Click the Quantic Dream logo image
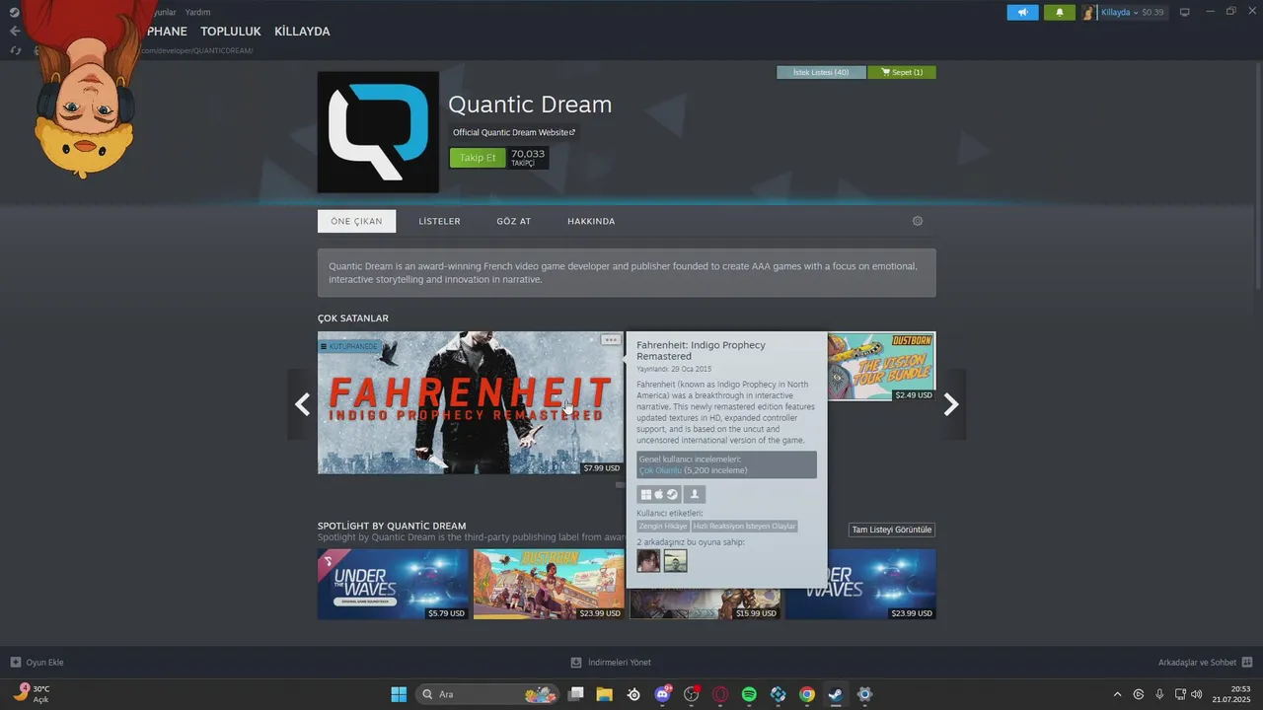Image resolution: width=1263 pixels, height=710 pixels. click(378, 132)
